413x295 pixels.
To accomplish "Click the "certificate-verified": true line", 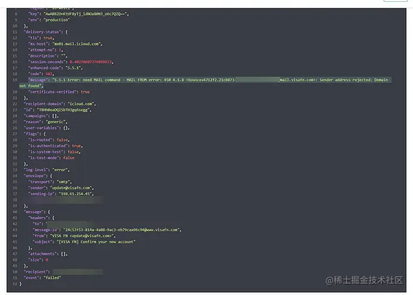I will (59, 92).
